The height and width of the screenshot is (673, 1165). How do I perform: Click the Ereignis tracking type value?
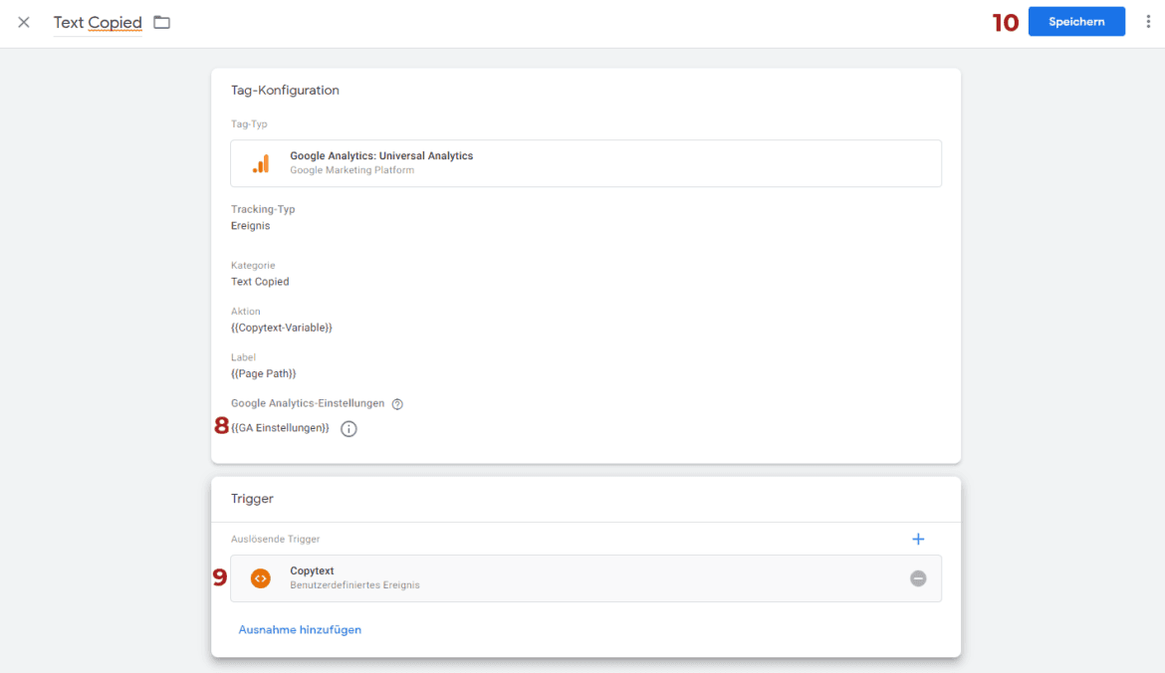tap(250, 226)
